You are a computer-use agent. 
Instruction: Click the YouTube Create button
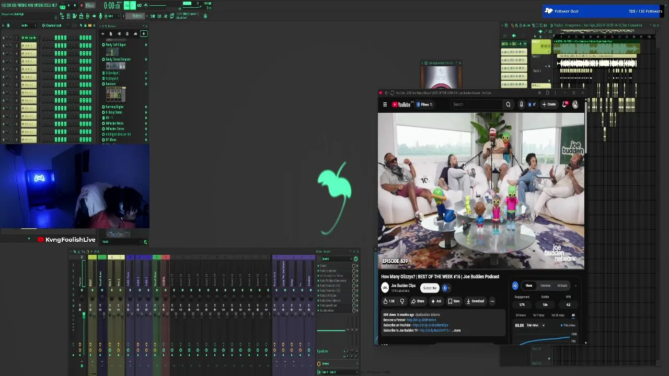pyautogui.click(x=549, y=104)
